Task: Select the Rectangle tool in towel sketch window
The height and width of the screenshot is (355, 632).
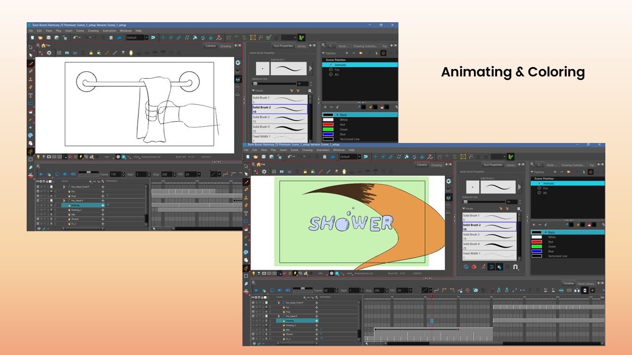Action: point(31,104)
